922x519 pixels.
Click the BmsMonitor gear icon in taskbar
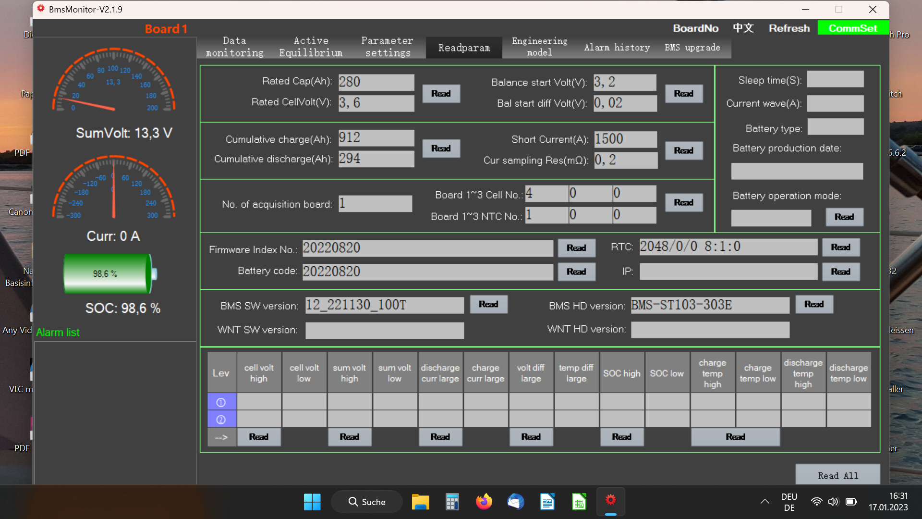click(610, 501)
